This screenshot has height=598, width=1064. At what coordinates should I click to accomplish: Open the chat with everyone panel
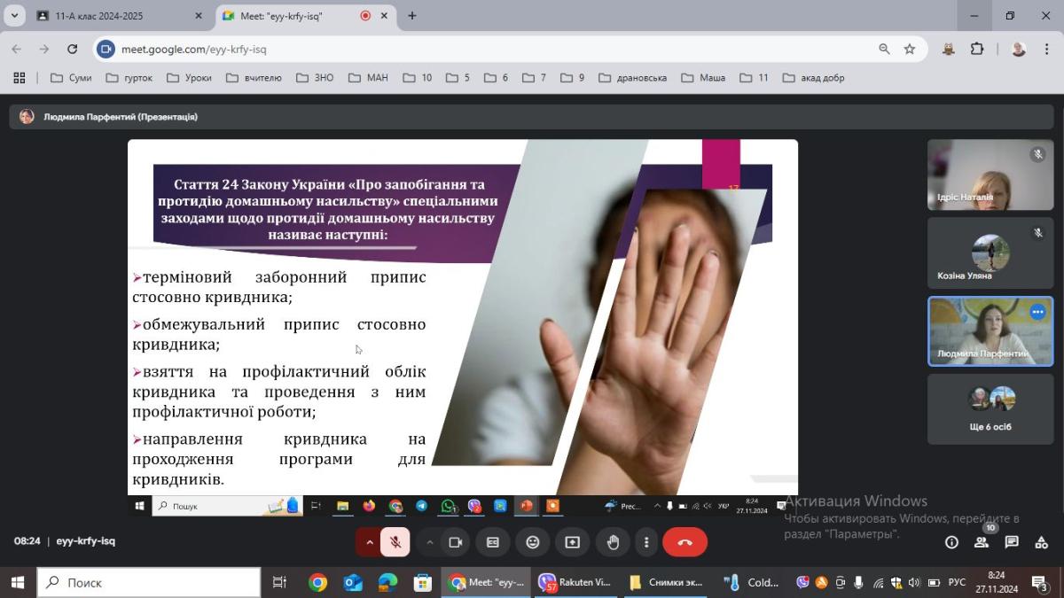1012,542
